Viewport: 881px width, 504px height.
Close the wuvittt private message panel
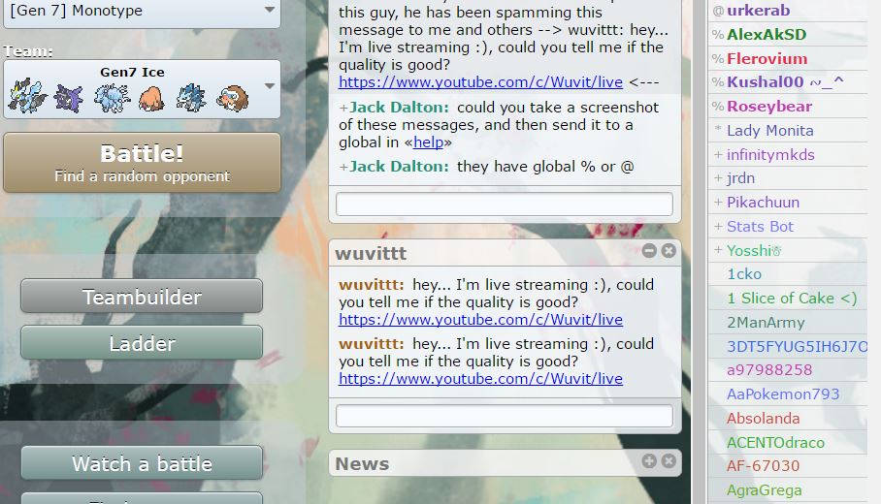click(x=669, y=251)
